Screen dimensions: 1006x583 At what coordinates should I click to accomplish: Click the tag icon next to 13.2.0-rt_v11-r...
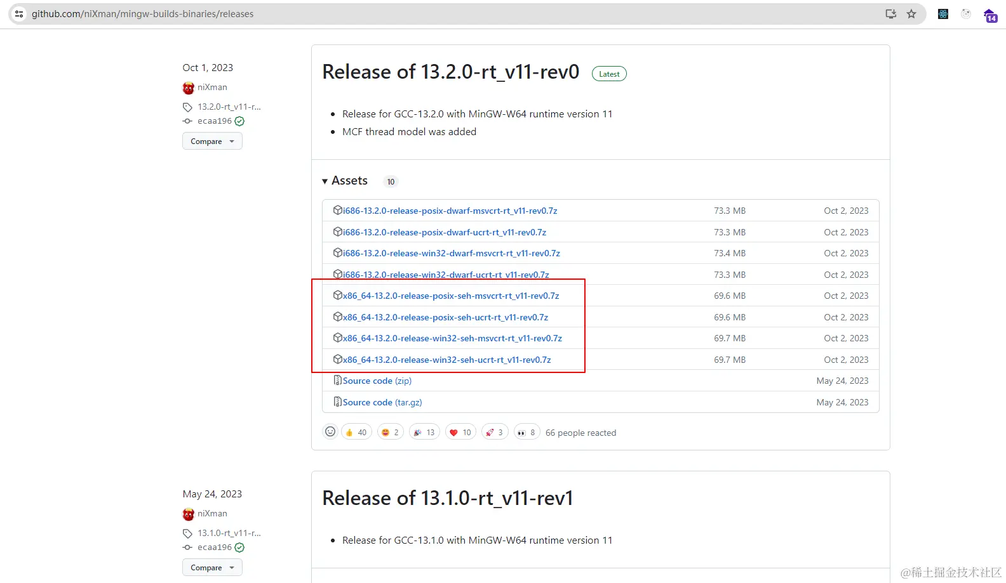(x=187, y=107)
